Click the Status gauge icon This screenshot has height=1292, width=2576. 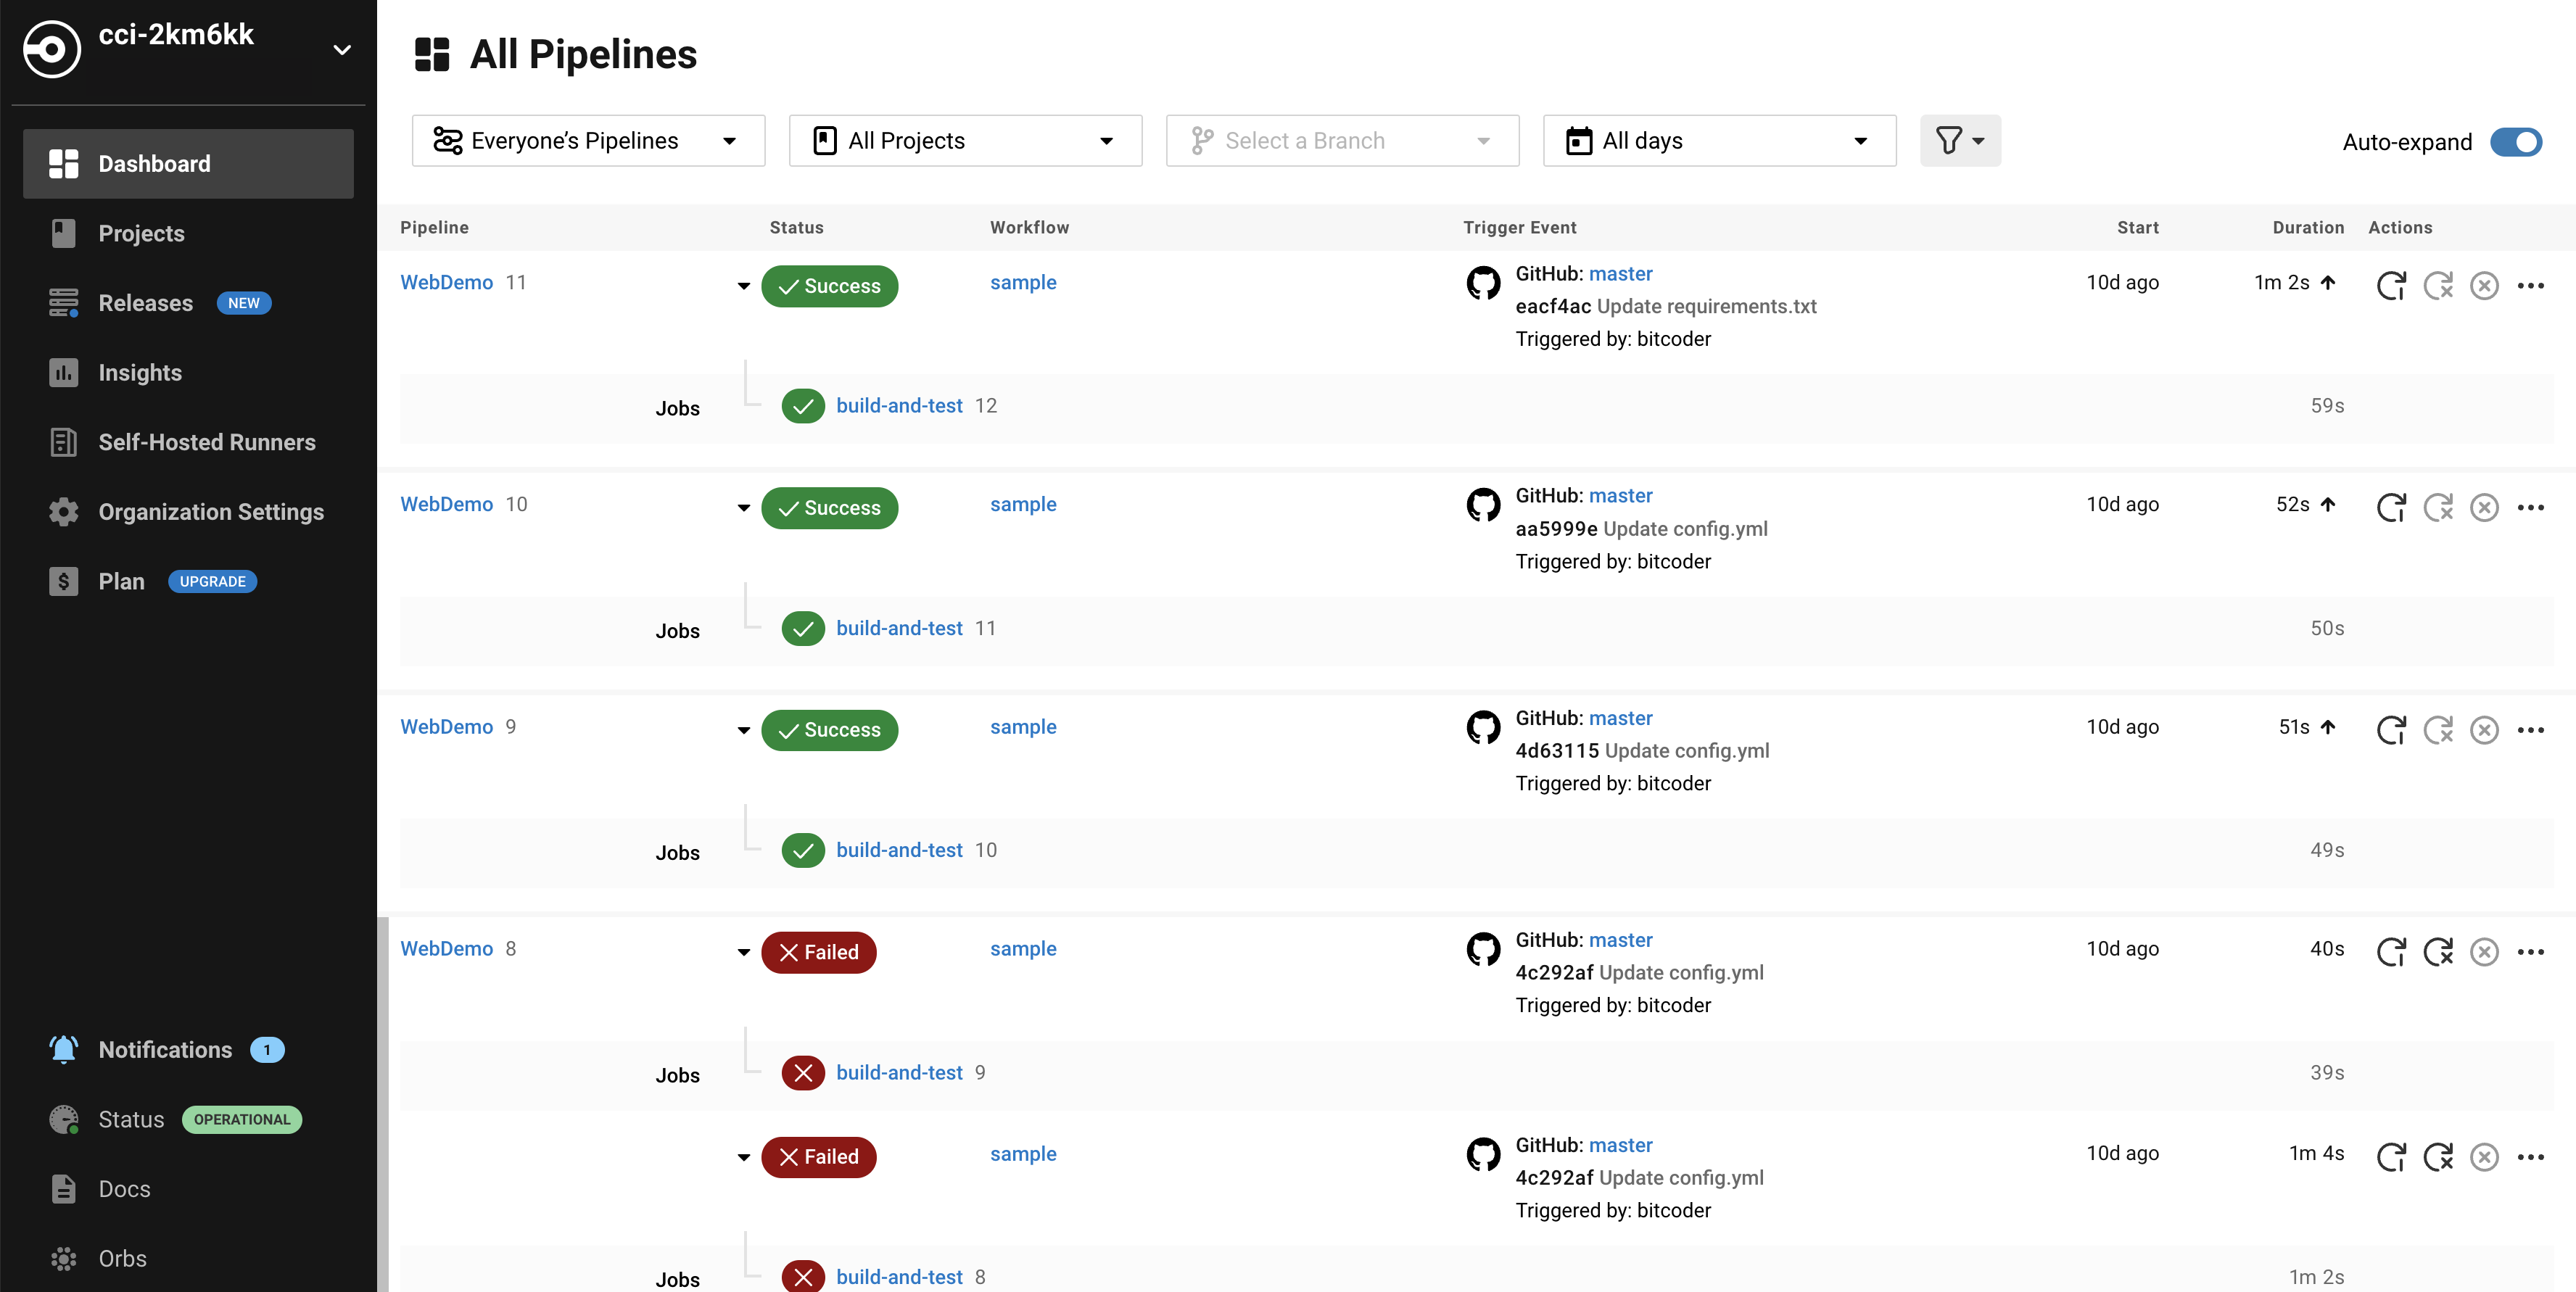pyautogui.click(x=63, y=1119)
